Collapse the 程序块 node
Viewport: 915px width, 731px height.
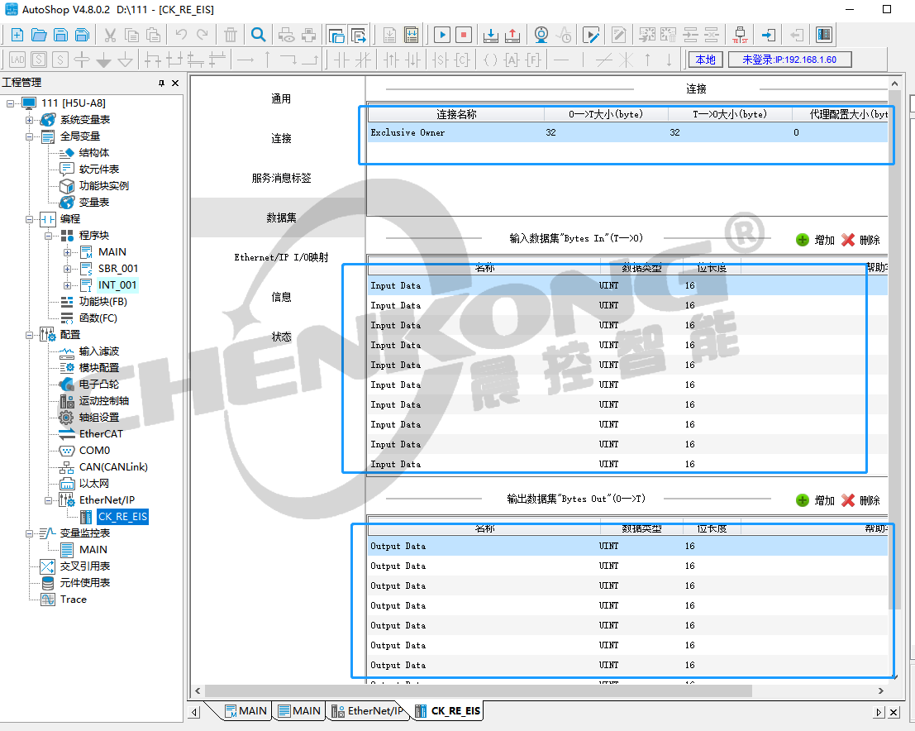click(48, 236)
